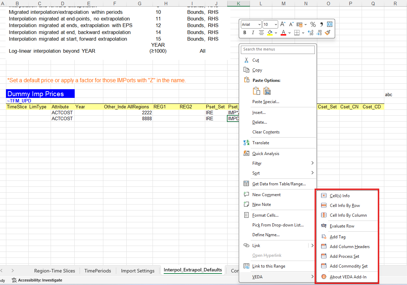Expand the Sort submenu
This screenshot has width=407, height=285.
(278, 173)
